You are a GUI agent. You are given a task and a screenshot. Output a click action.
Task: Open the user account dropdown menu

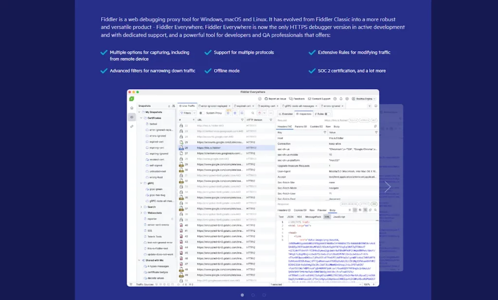[364, 99]
